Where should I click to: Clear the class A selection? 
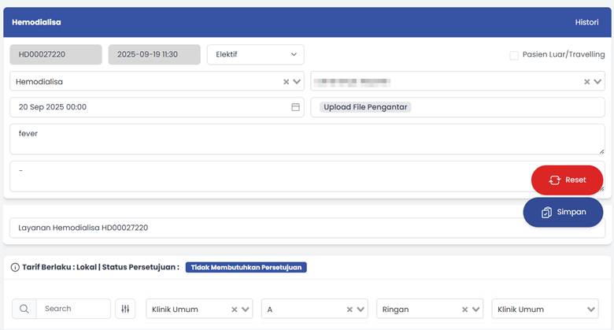click(350, 310)
